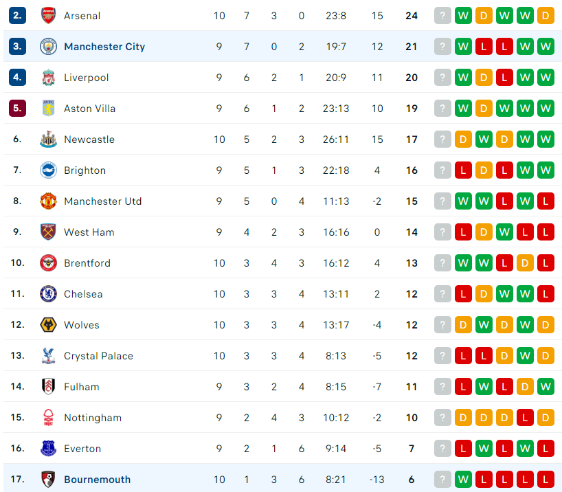Select the Everton club crest
Image resolution: width=562 pixels, height=492 pixels.
point(48,448)
